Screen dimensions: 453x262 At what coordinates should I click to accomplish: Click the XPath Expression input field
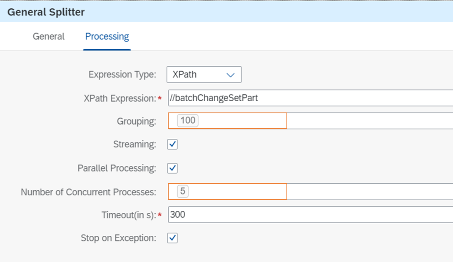(310, 98)
